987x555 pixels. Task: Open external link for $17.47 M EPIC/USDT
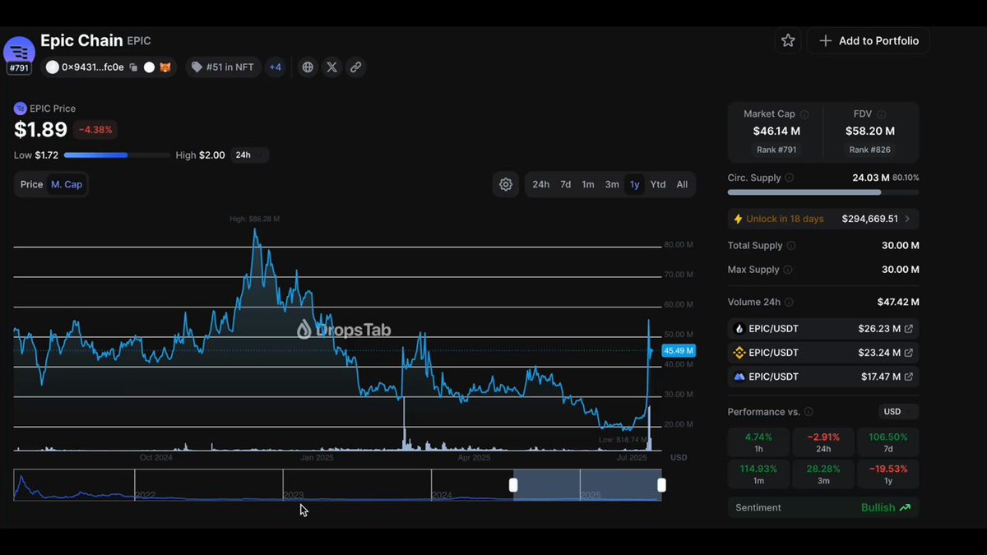pyautogui.click(x=909, y=377)
